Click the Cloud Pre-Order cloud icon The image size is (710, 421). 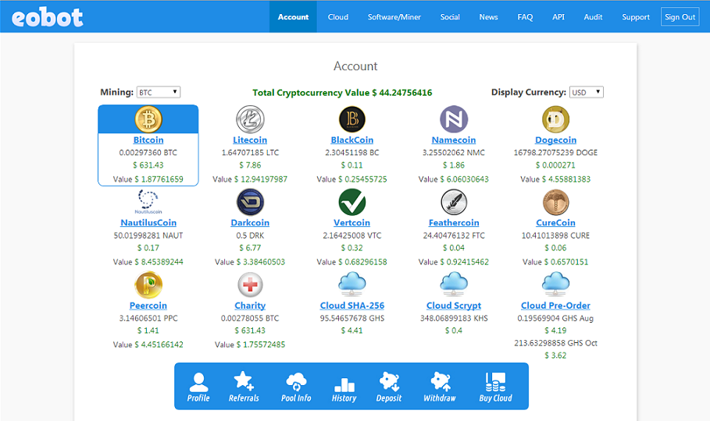click(x=555, y=284)
